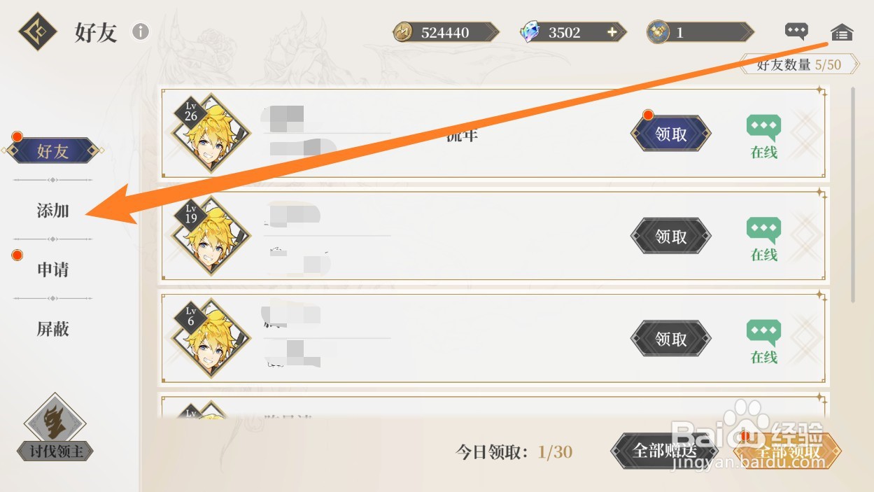Tap the diamond back icon beside 好友
874x492 pixels.
37,31
